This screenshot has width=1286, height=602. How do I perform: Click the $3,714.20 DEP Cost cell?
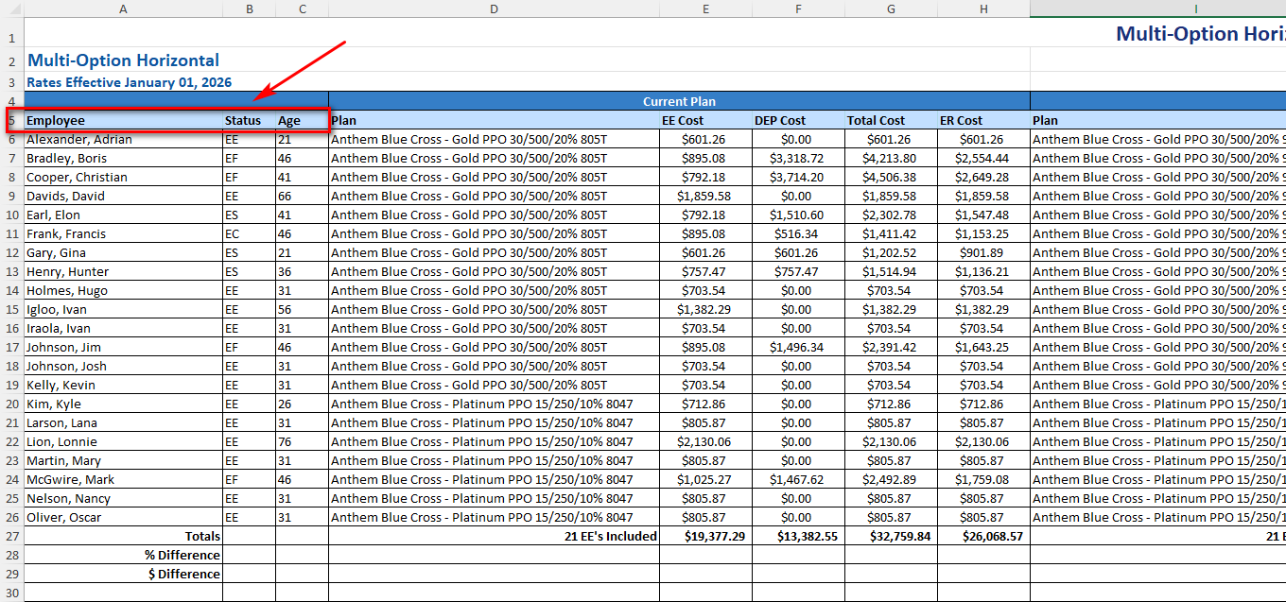(x=798, y=177)
